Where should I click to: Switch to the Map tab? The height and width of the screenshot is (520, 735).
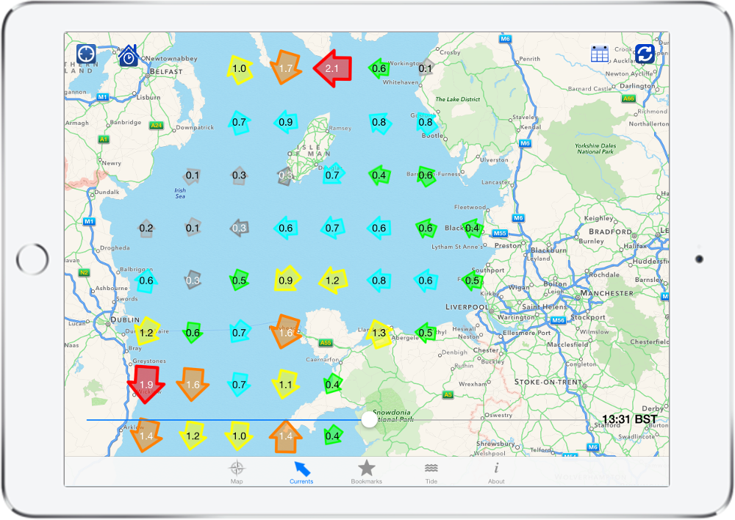pyautogui.click(x=237, y=472)
